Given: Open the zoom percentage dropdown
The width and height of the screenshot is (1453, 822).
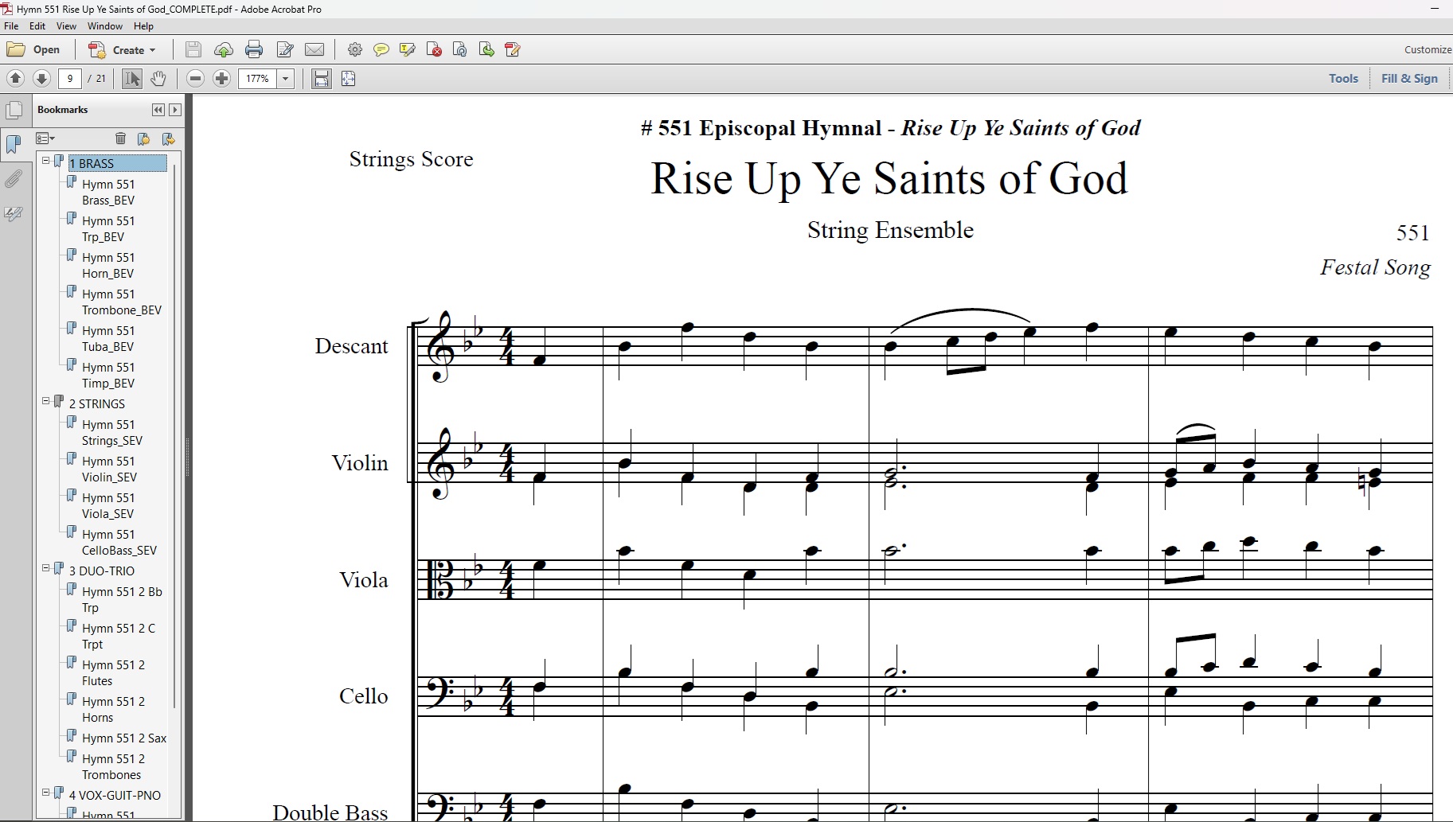Looking at the screenshot, I should 285,79.
